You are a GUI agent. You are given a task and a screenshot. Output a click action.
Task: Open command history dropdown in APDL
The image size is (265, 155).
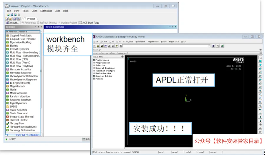pos(209,46)
